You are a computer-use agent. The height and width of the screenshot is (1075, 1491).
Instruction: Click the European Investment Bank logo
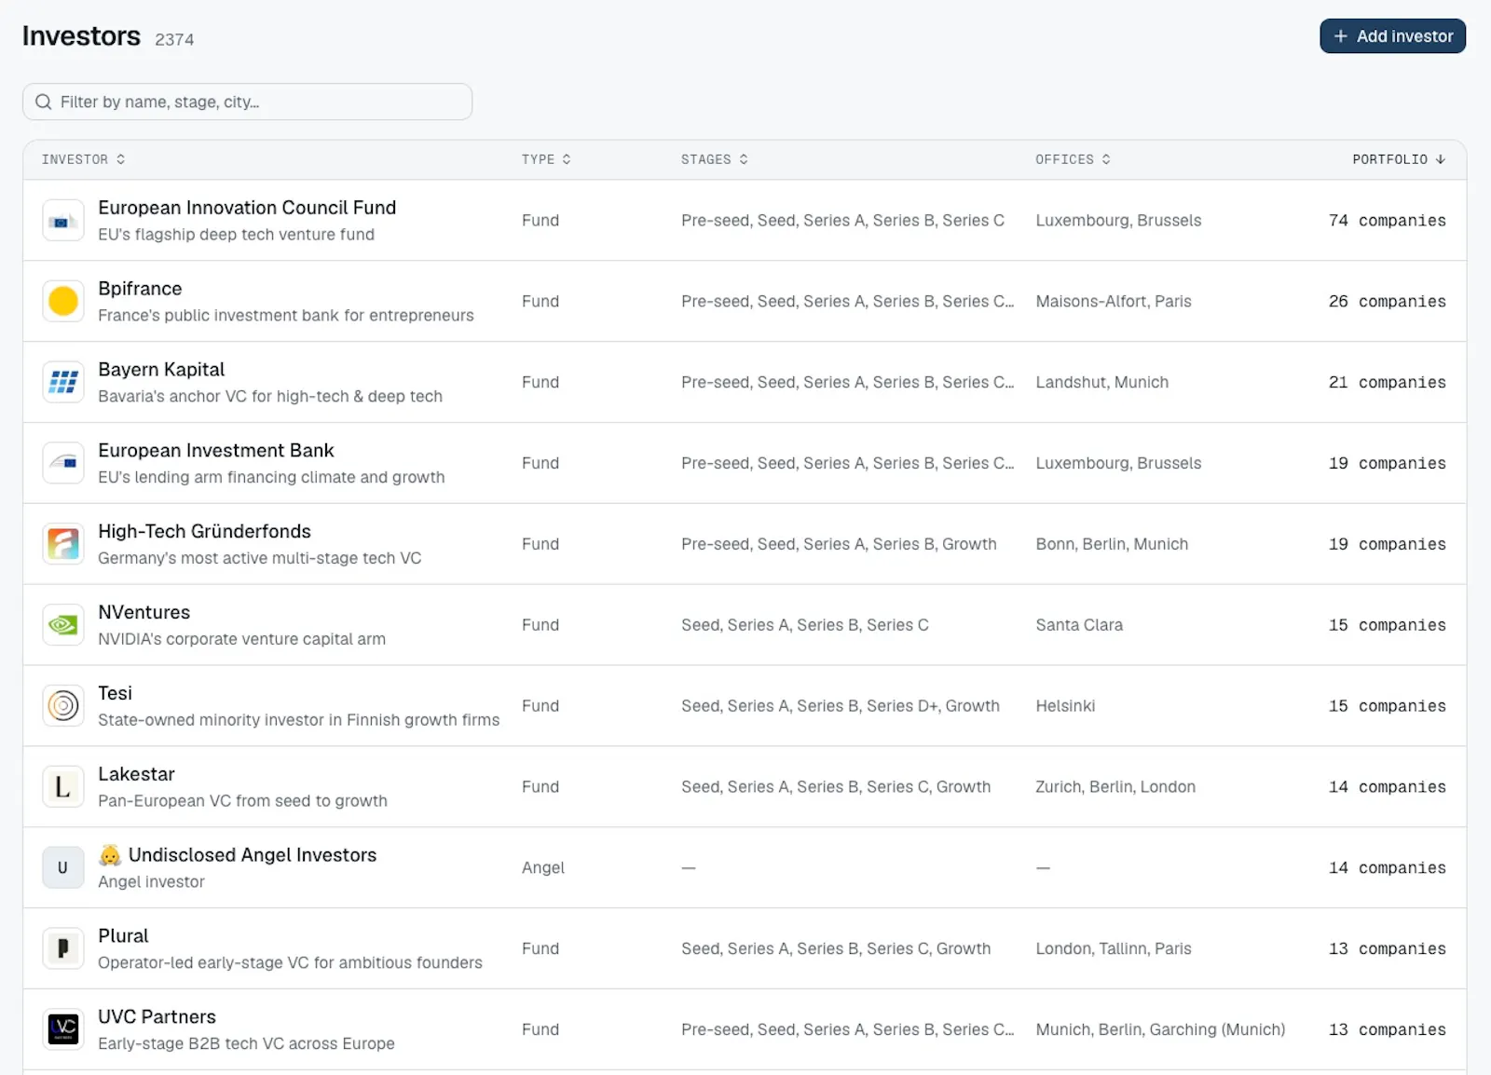(x=63, y=463)
